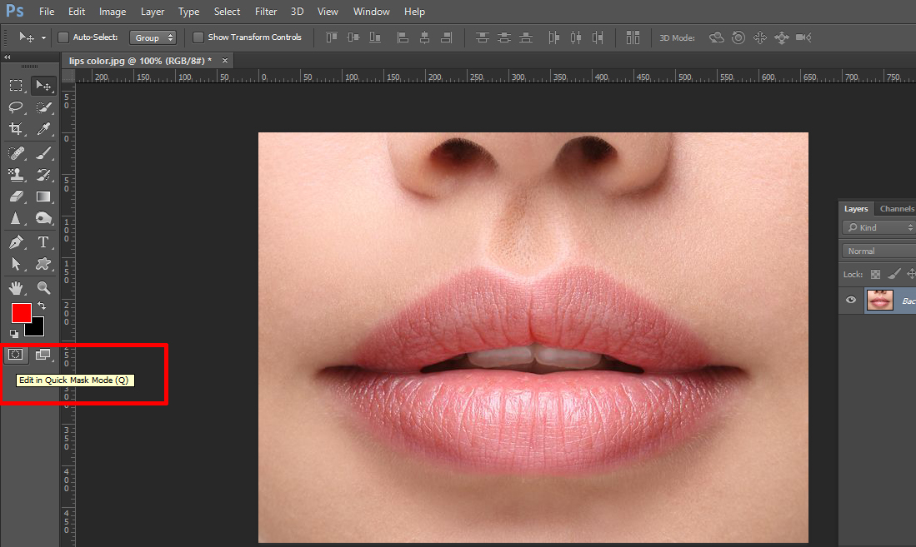The image size is (916, 547).
Task: Open the Filter menu
Action: [x=265, y=11]
